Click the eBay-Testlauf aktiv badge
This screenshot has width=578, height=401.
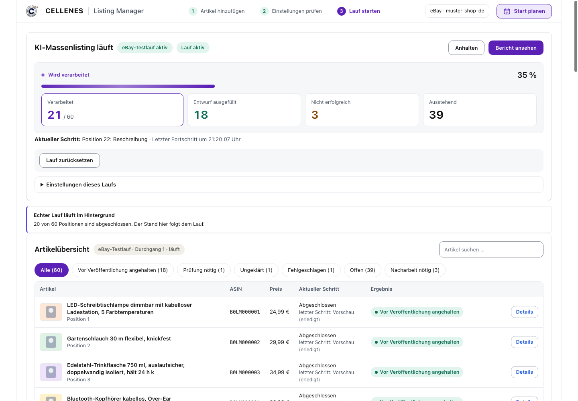click(145, 48)
